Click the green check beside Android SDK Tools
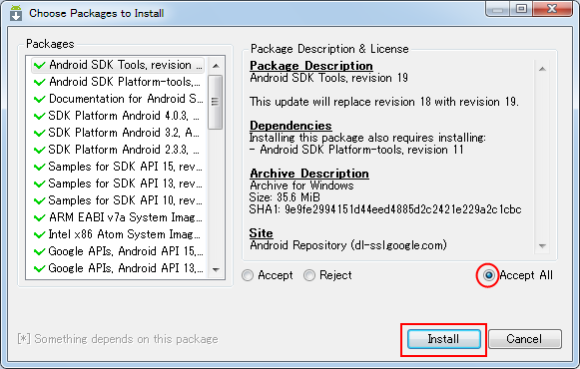Screen dimensions: 580x369 pos(39,66)
